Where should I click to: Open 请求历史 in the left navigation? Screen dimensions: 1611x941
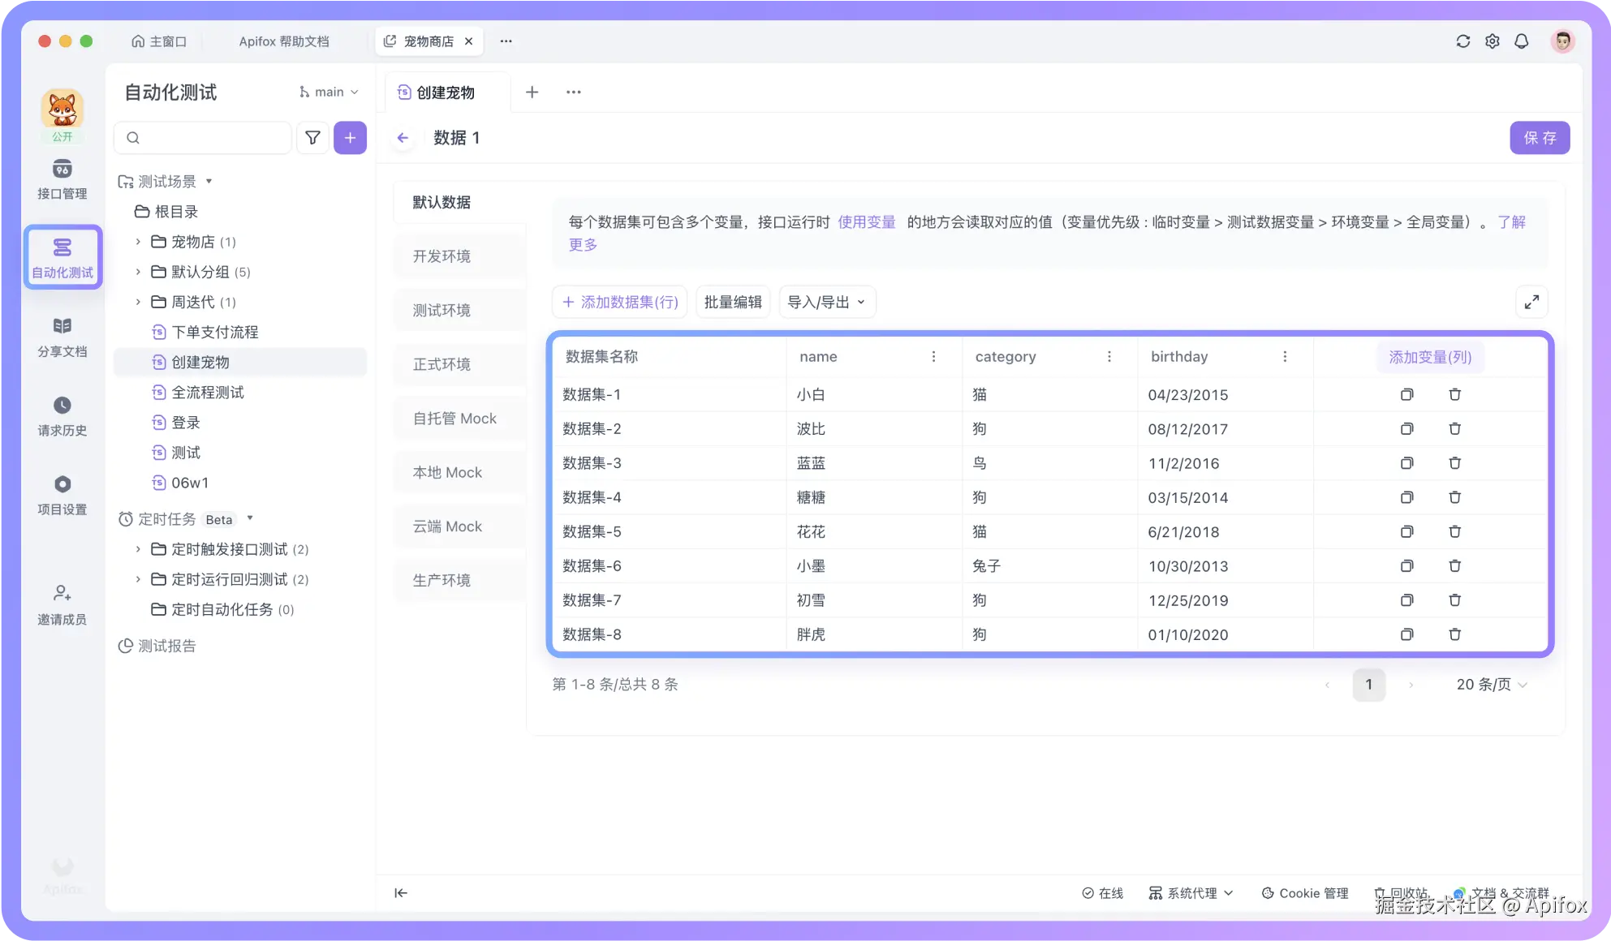[62, 415]
